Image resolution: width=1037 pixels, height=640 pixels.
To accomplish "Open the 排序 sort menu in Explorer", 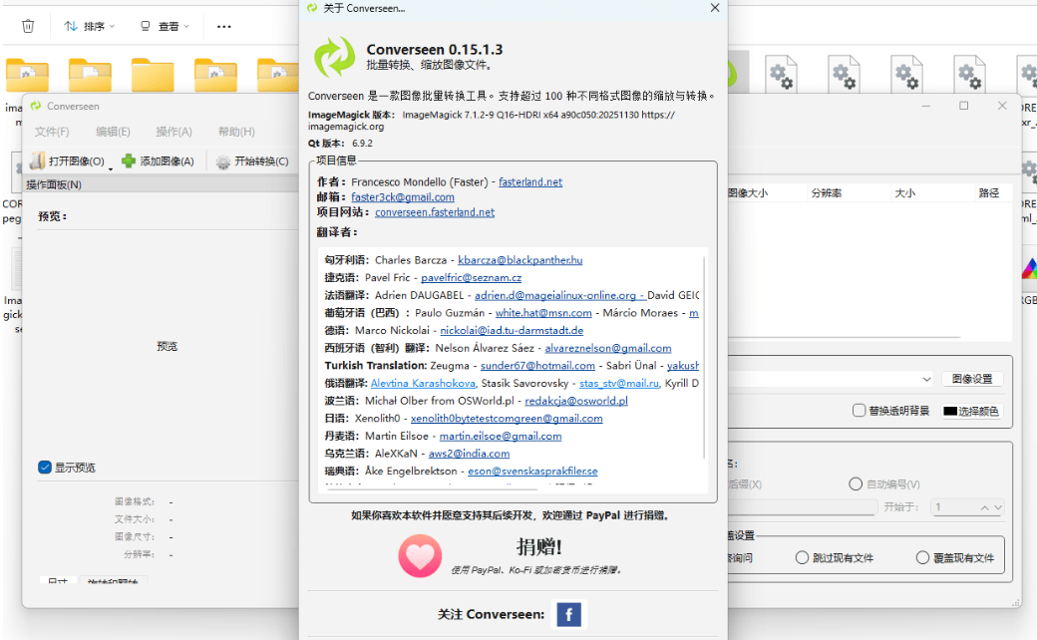I will pos(90,27).
